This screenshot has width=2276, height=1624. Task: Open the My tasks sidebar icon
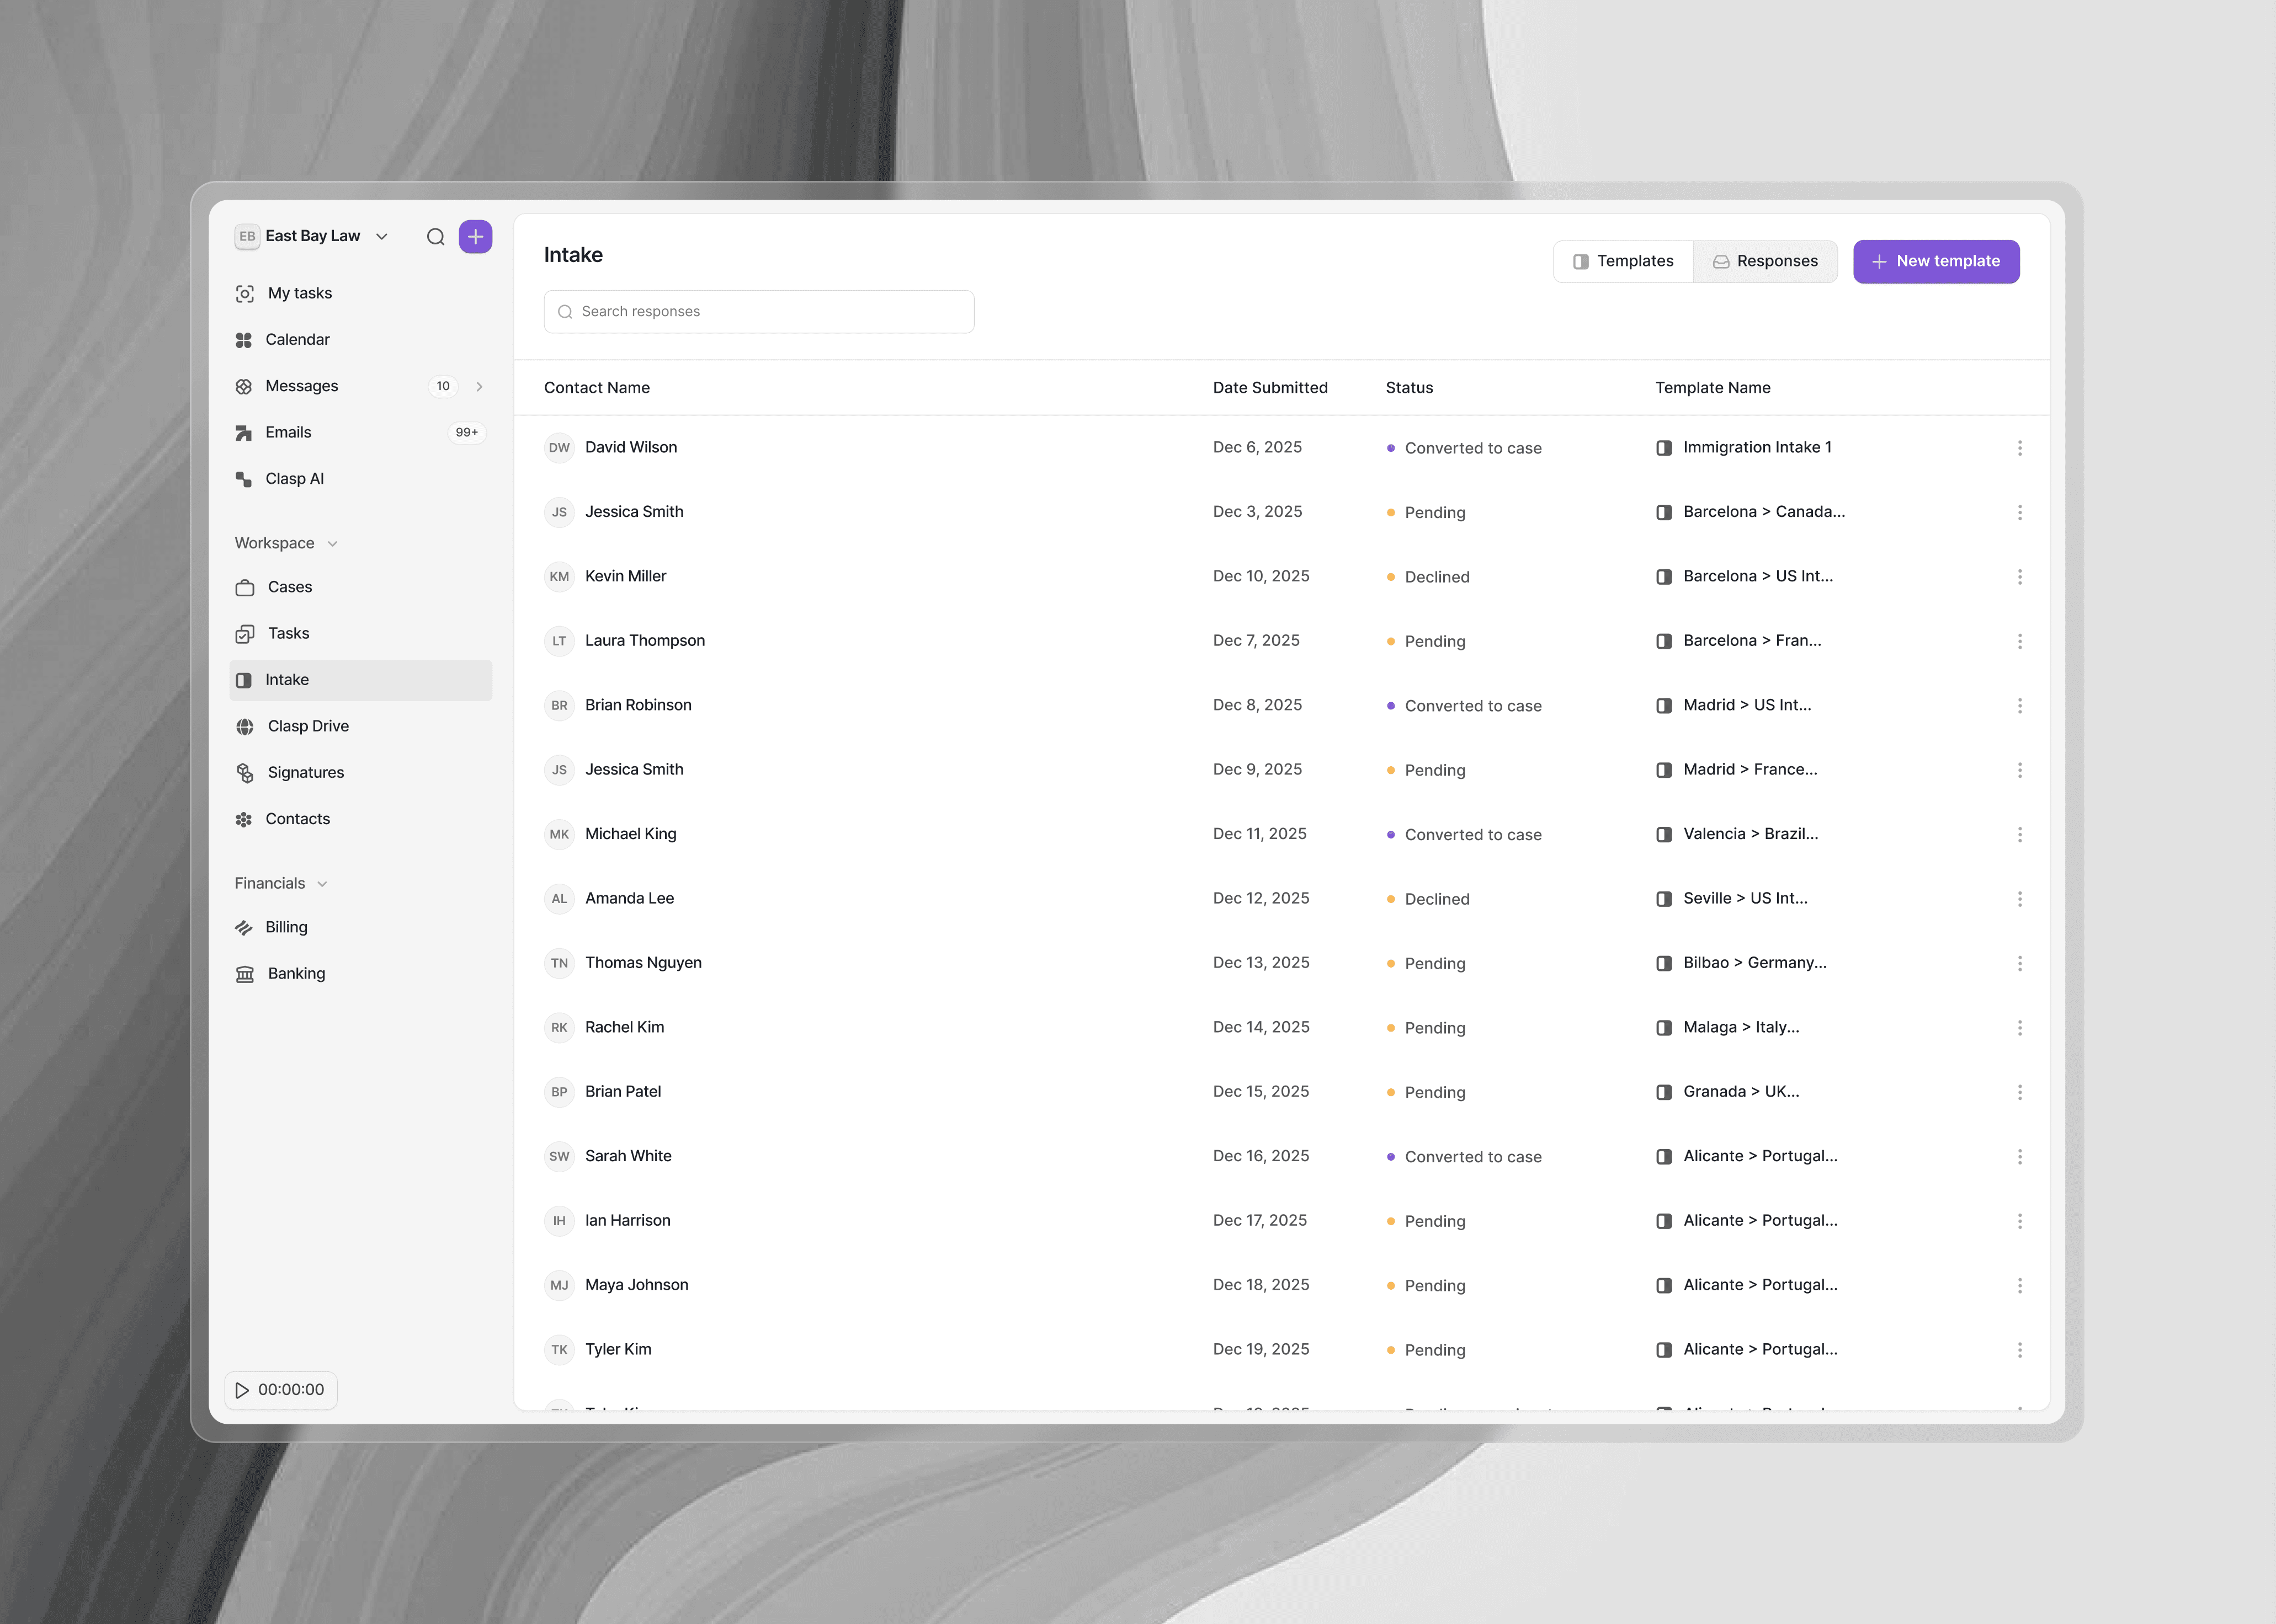(x=245, y=293)
